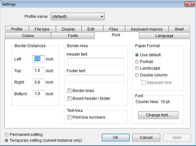Click the Footer text input box
The image size is (196, 146).
(x=96, y=78)
